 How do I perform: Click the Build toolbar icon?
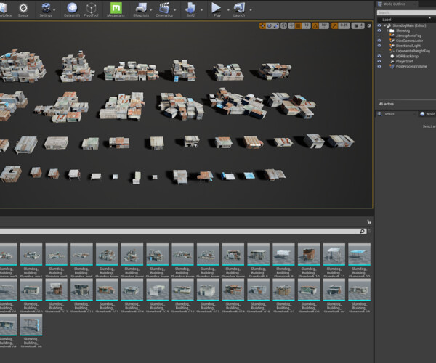click(x=190, y=10)
